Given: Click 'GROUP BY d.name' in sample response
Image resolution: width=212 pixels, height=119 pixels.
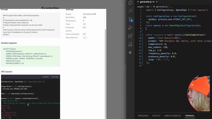Looking at the screenshot, I should 13,61.
